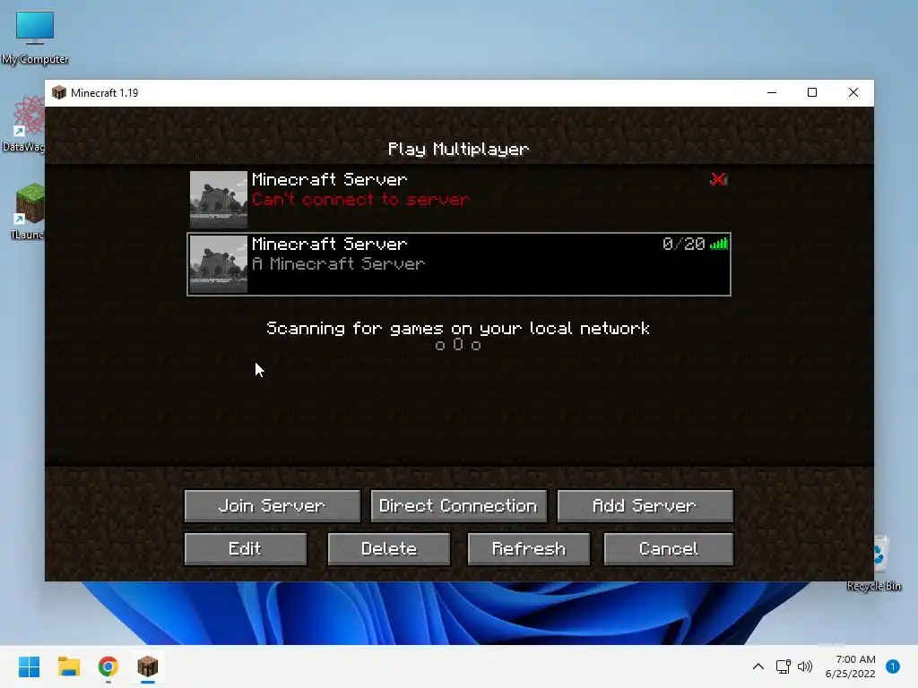The height and width of the screenshot is (688, 918).
Task: Click the red X connection status icon
Action: pyautogui.click(x=718, y=179)
